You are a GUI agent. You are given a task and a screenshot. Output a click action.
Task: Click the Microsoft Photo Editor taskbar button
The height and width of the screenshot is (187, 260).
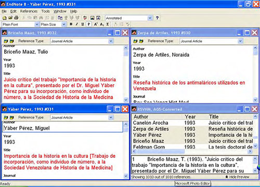(192, 183)
